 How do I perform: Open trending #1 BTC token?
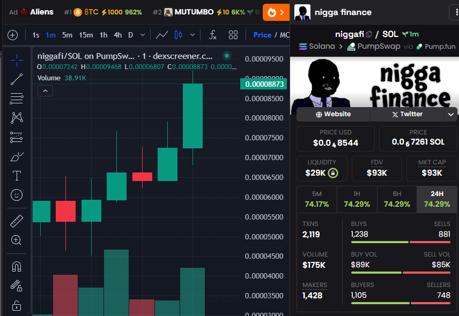pyautogui.click(x=103, y=12)
